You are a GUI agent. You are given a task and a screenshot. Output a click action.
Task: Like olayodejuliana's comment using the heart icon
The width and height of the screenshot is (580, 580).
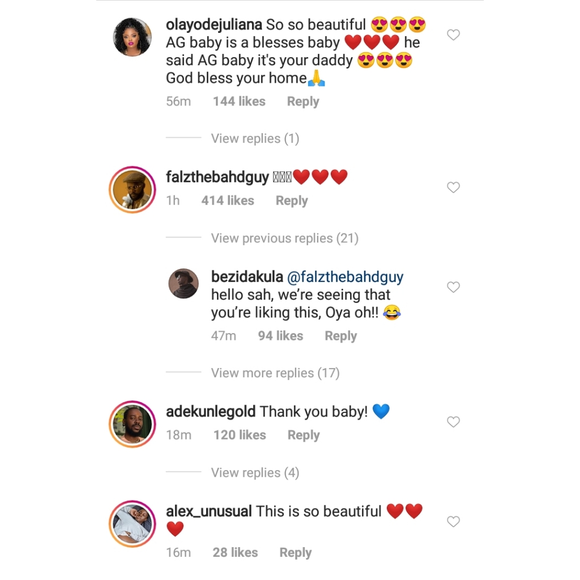(453, 35)
